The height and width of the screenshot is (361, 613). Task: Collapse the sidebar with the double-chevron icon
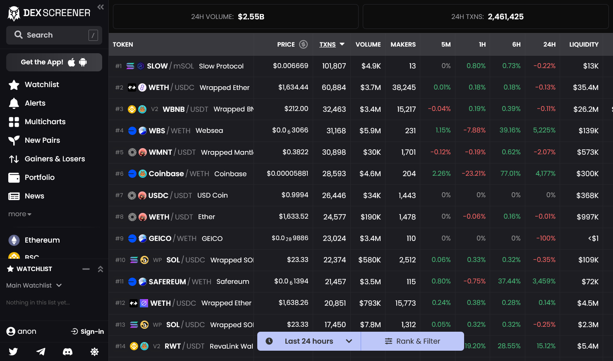101,7
